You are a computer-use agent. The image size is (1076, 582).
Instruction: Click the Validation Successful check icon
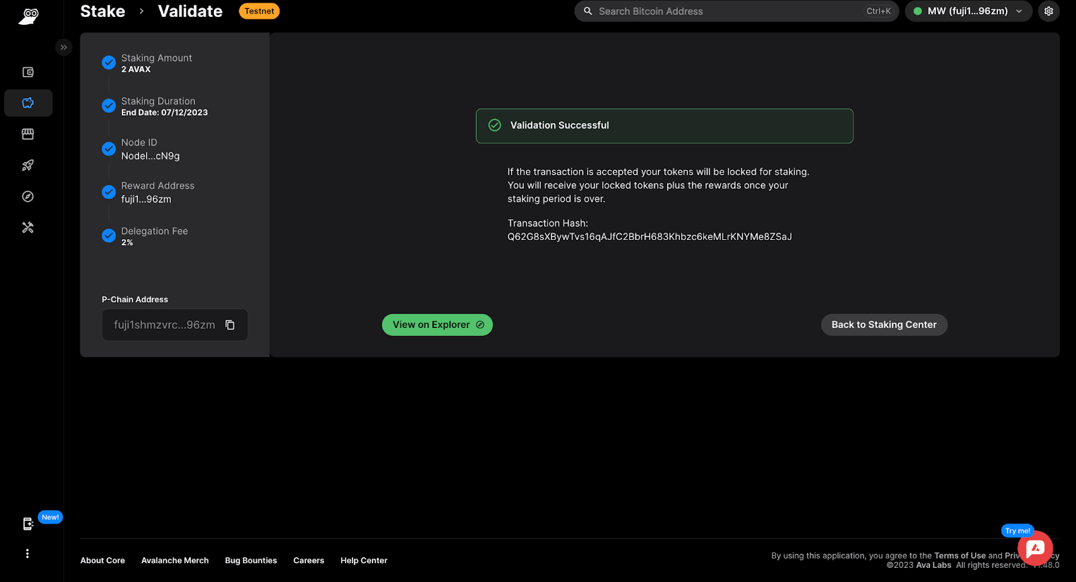(x=494, y=126)
